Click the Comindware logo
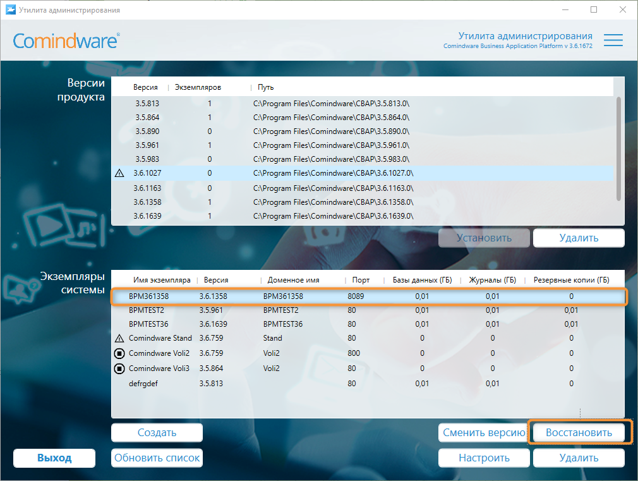This screenshot has width=638, height=481. pos(66,40)
